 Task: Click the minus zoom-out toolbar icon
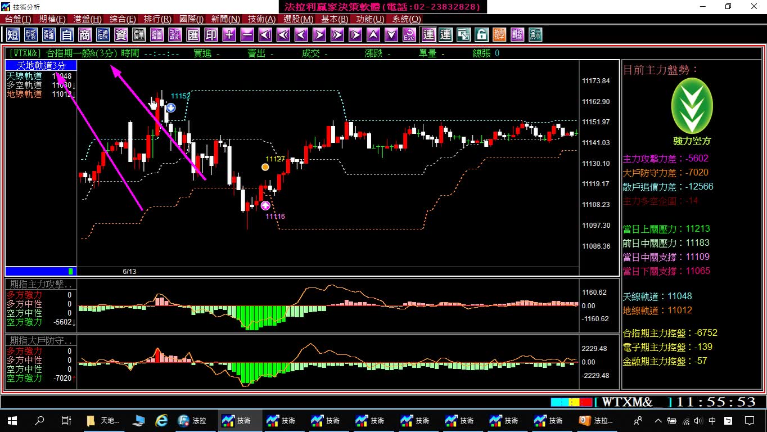(x=247, y=35)
